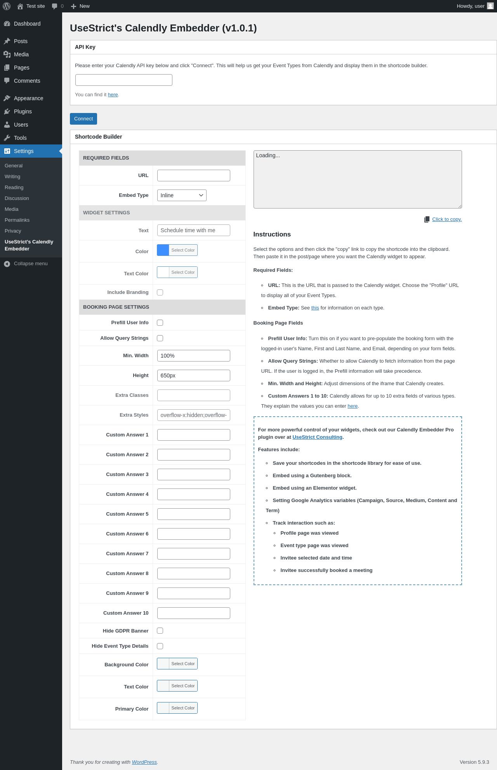Screen dimensions: 497x770
Task: Open the Primary Color picker
Action: [x=177, y=708]
